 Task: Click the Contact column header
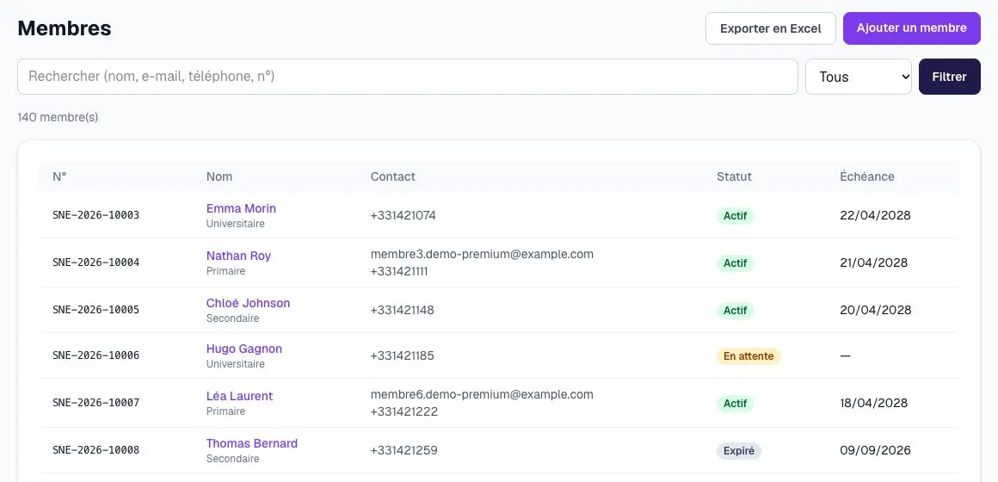pos(392,176)
